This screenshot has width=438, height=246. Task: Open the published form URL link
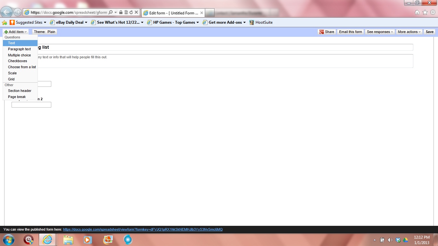tap(143, 230)
